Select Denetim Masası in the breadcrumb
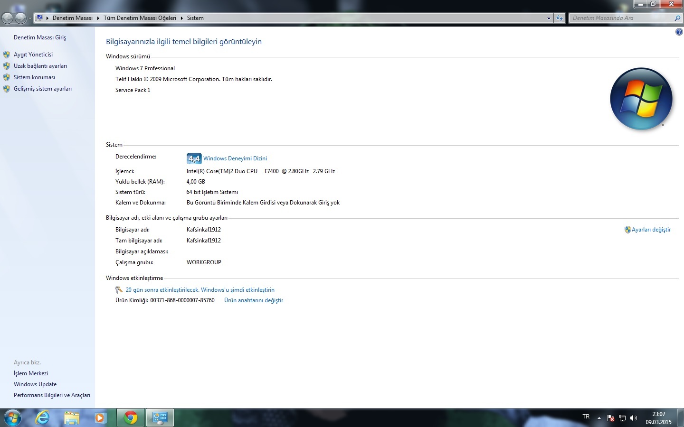Viewport: 684px width, 427px height. coord(73,18)
